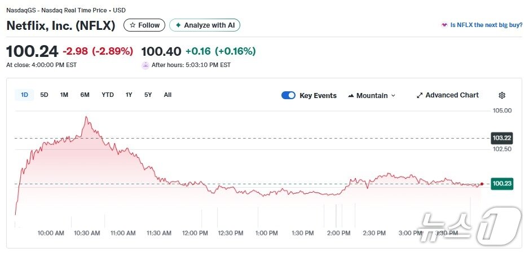Select the 1M range tab
The width and height of the screenshot is (529, 253).
(64, 95)
